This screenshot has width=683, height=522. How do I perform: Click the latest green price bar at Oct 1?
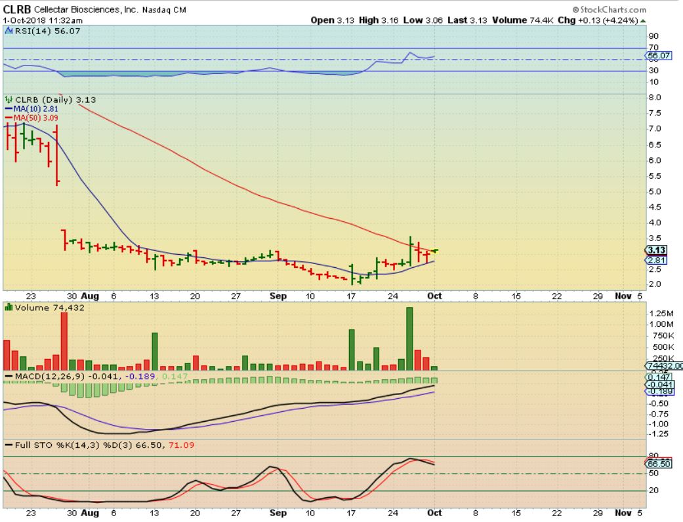pyautogui.click(x=435, y=251)
